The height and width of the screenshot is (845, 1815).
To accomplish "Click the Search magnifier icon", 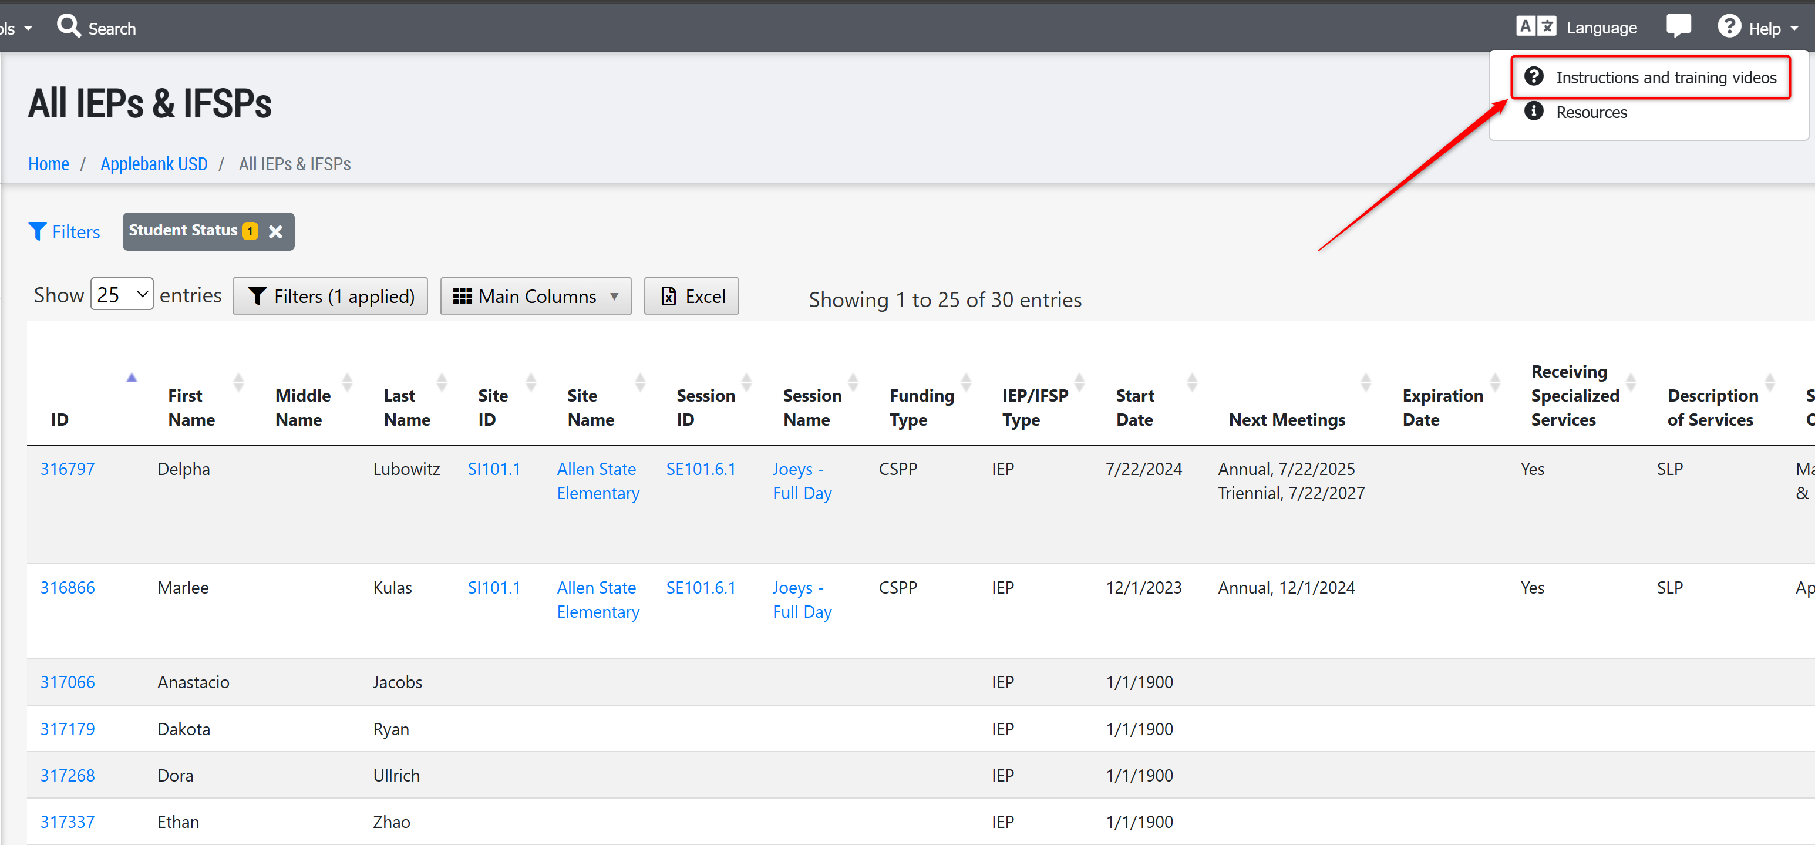I will point(68,27).
